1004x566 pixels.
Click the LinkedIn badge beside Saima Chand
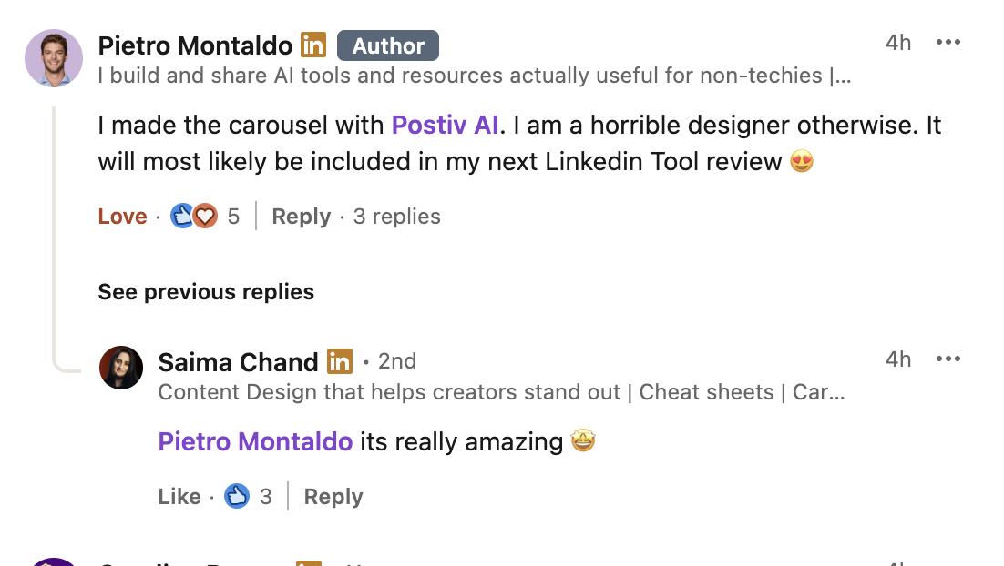[x=340, y=361]
